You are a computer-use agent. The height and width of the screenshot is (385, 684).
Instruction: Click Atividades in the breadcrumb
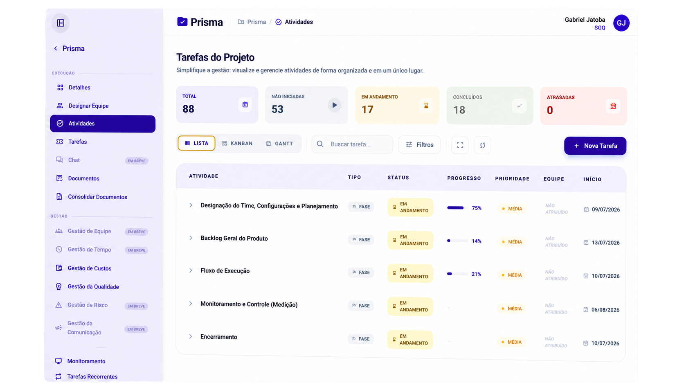299,22
